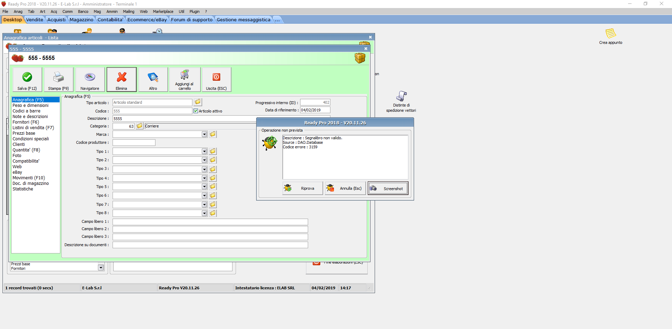Switch to the Vendite tab
Screen dimensions: 672x329
[x=35, y=19]
